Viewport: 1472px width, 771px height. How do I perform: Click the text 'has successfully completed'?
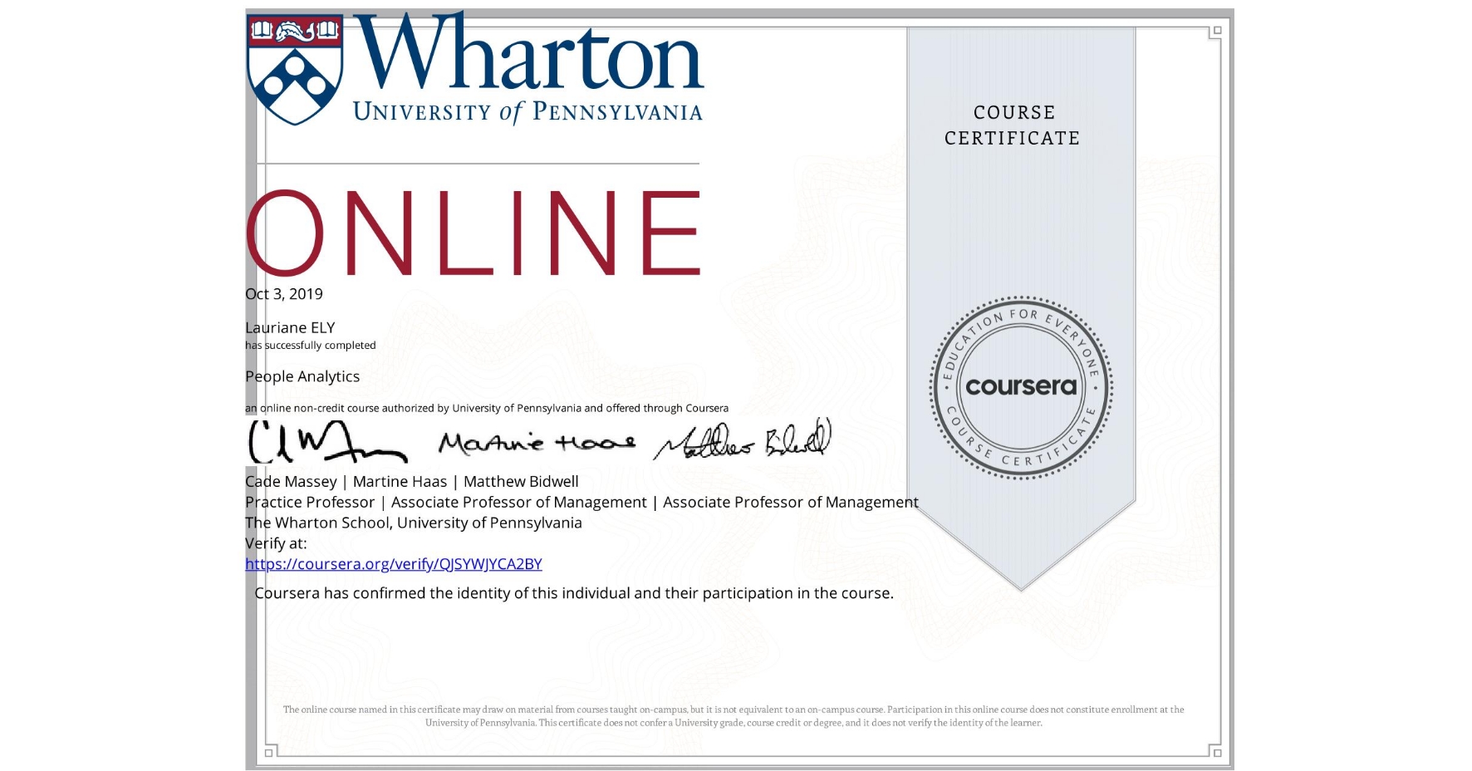pos(311,346)
